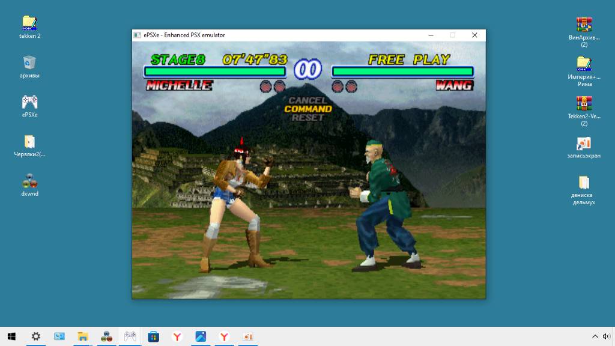Open the second Yandex browser taskbar icon
The width and height of the screenshot is (615, 346).
coord(224,336)
